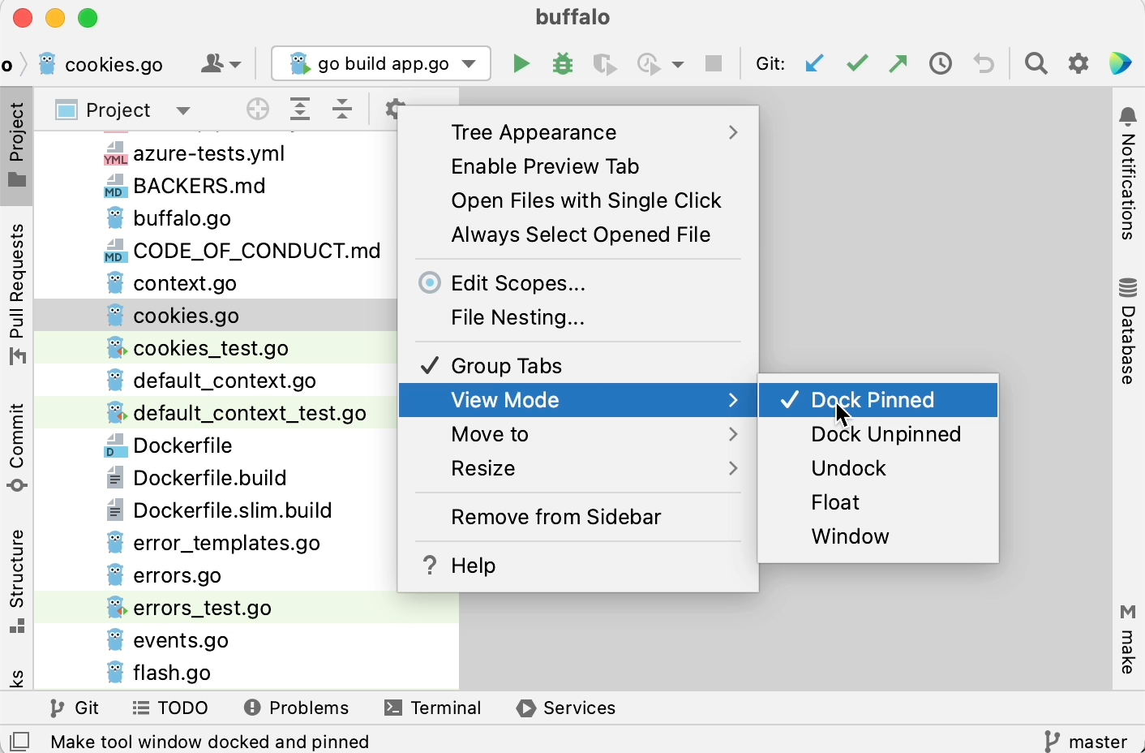Screen dimensions: 1145x753
Task: Open Code With Me dropdown arrow
Action: 236,64
